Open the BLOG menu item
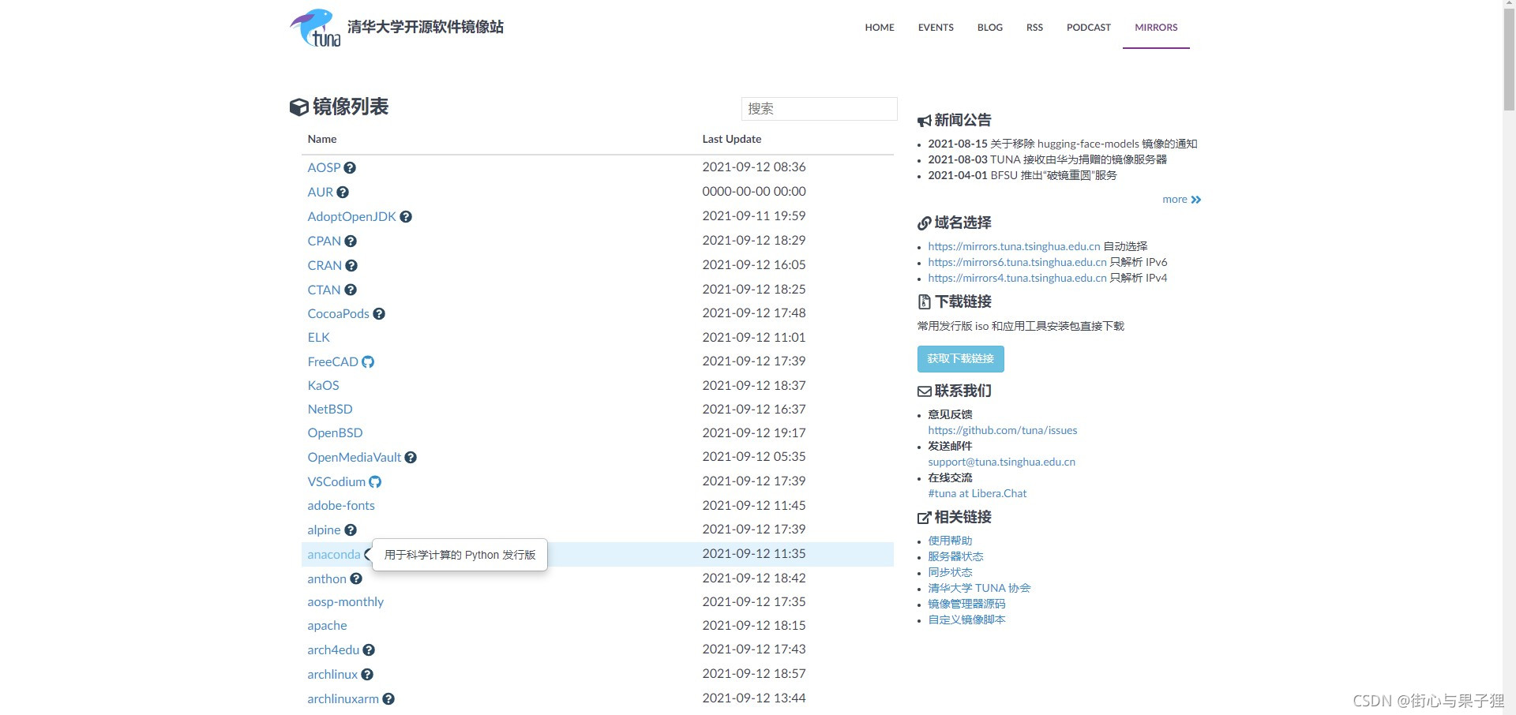Viewport: 1516px width, 715px height. point(990,28)
